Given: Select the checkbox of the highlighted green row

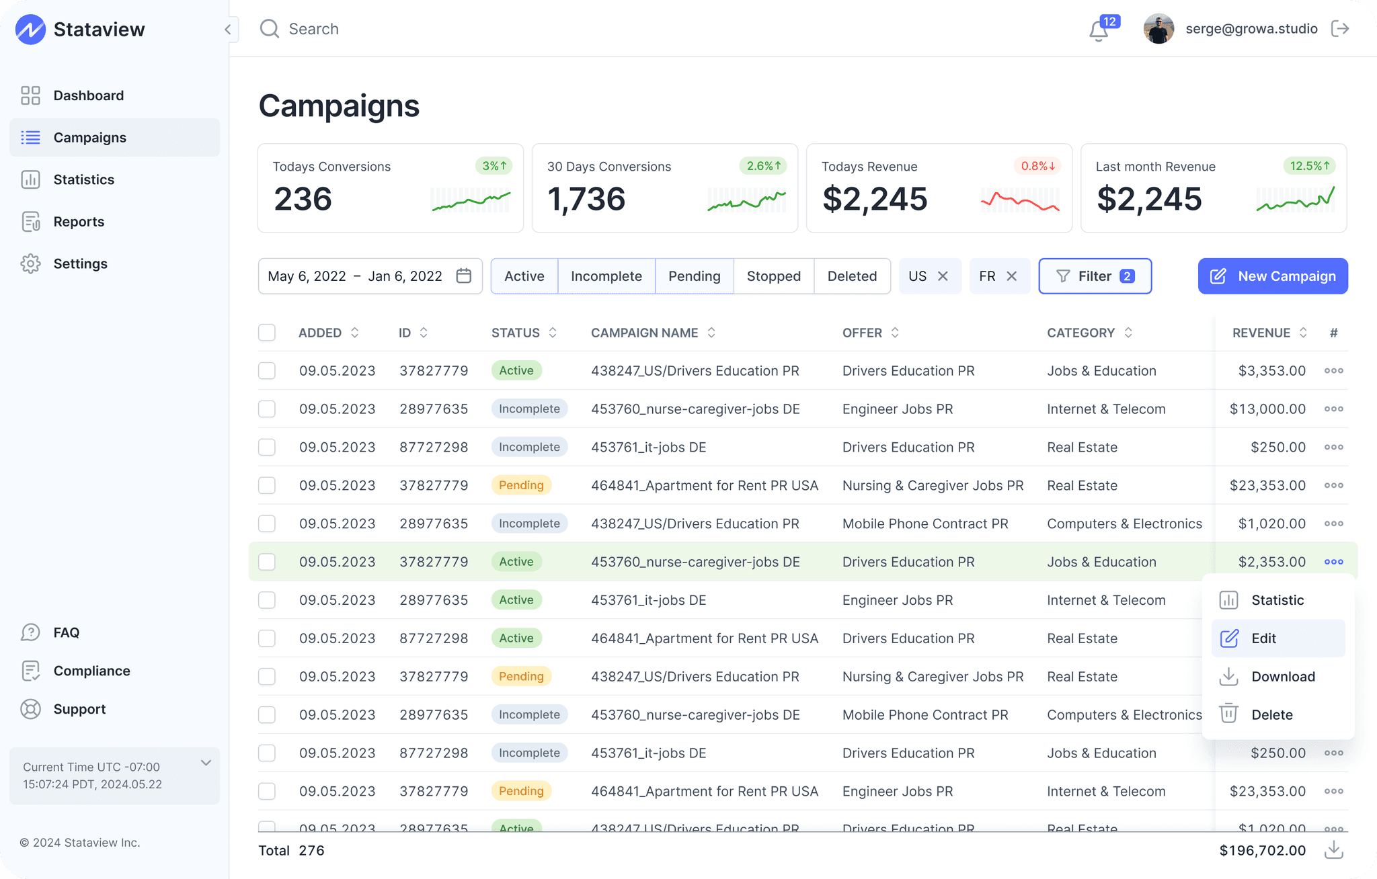Looking at the screenshot, I should pyautogui.click(x=267, y=562).
